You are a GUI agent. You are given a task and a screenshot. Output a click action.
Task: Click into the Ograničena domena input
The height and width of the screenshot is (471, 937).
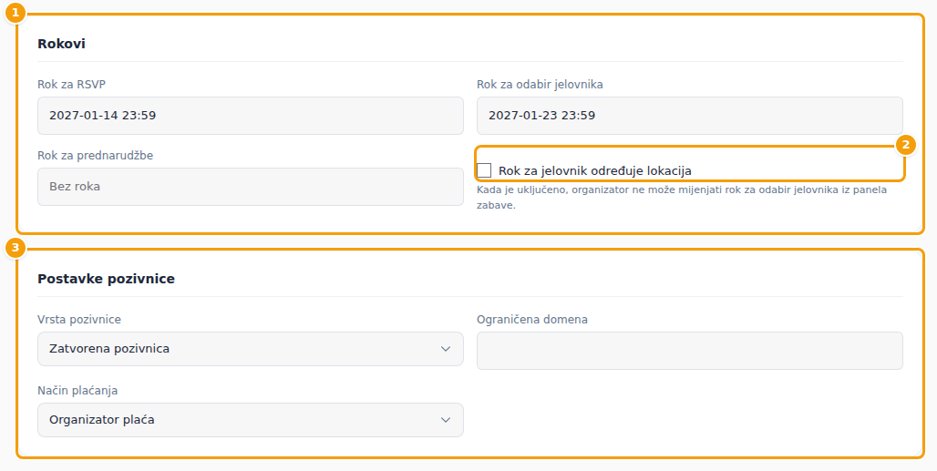[690, 351]
